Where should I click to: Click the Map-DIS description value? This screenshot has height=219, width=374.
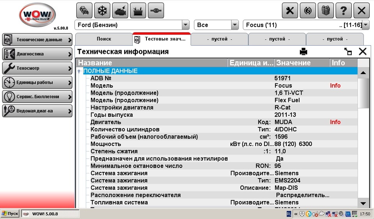[286, 188]
